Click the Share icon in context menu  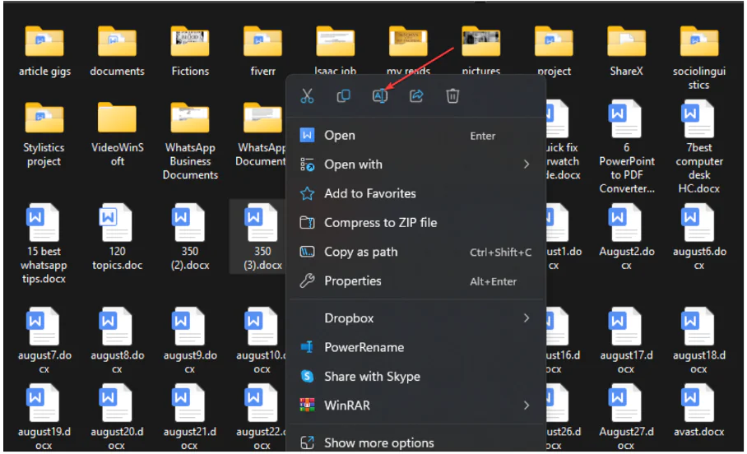[x=416, y=96]
